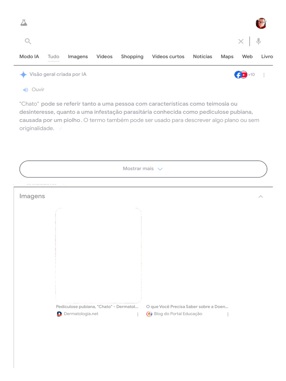Clear the search box with X
The width and height of the screenshot is (286, 381).
(241, 41)
